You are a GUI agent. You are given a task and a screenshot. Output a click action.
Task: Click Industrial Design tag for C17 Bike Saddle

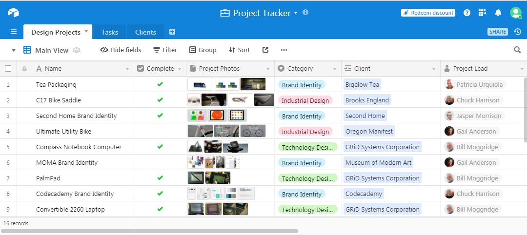pyautogui.click(x=305, y=100)
